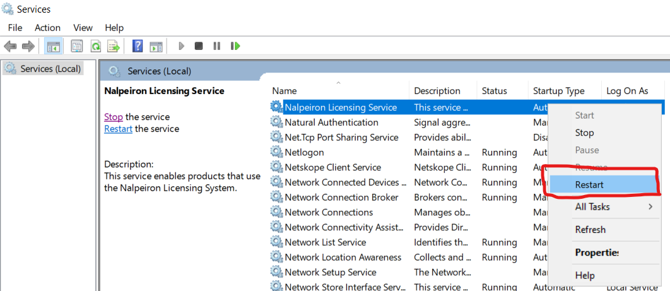Click the 'Stop the service' link

pos(114,117)
